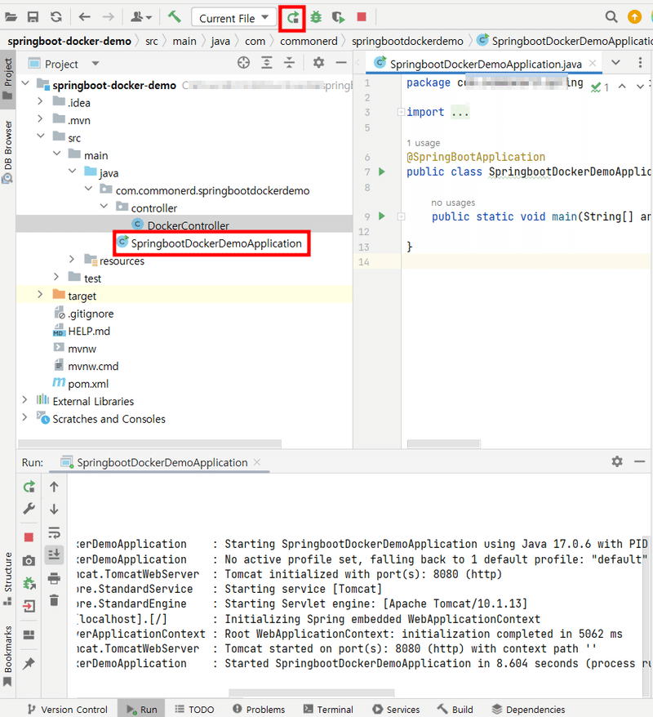The height and width of the screenshot is (717, 653).
Task: Expand the .mvn folder
Action: (40, 119)
